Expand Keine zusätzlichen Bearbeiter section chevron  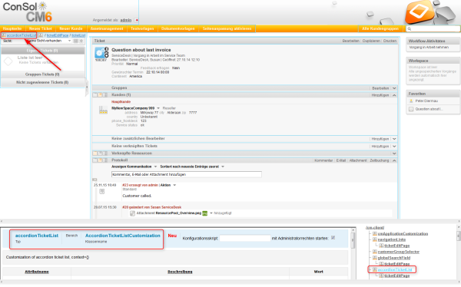click(394, 139)
